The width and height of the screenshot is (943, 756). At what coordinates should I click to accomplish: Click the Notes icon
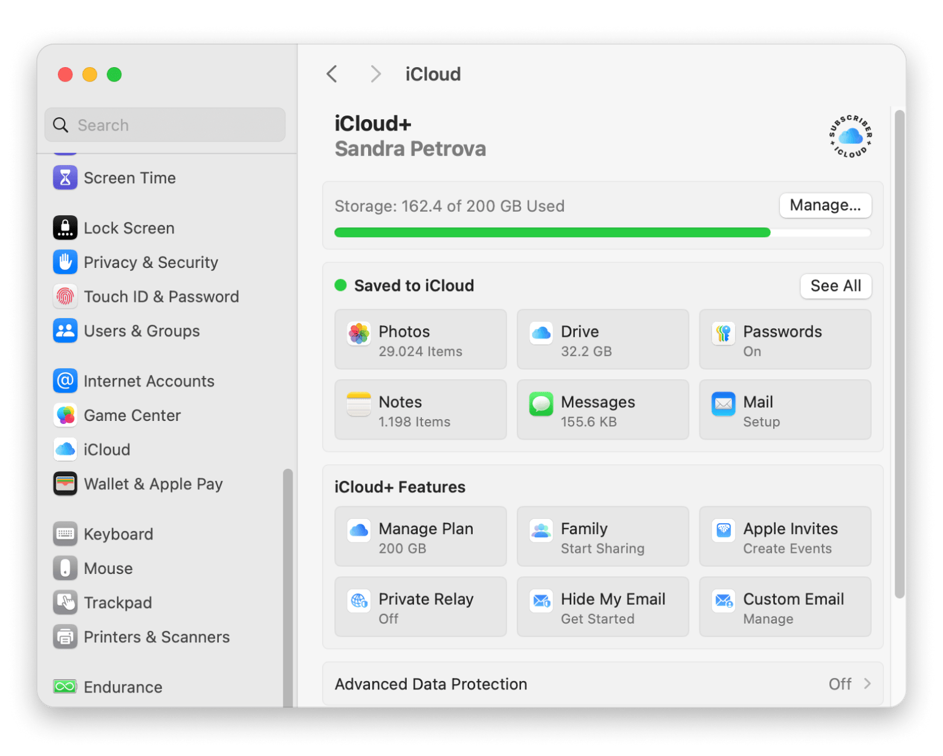coord(358,404)
